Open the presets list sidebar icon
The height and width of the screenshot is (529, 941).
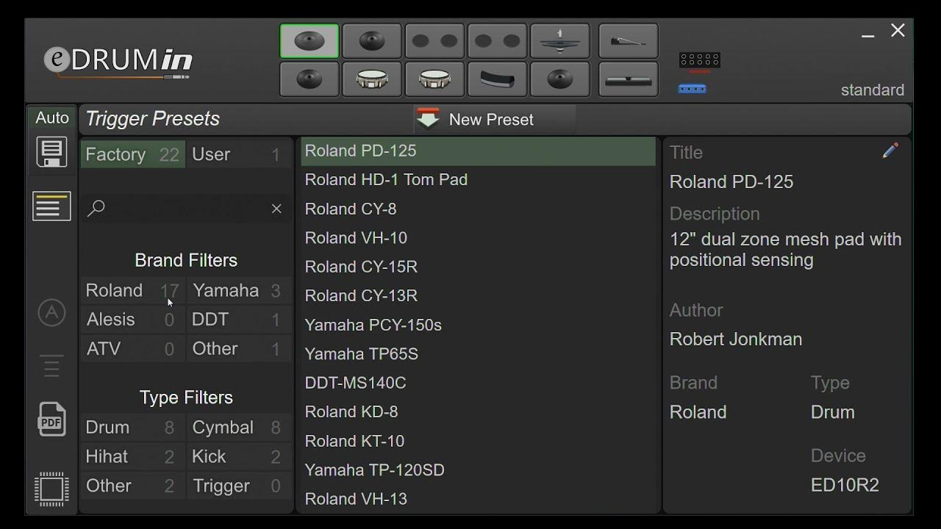(x=51, y=206)
